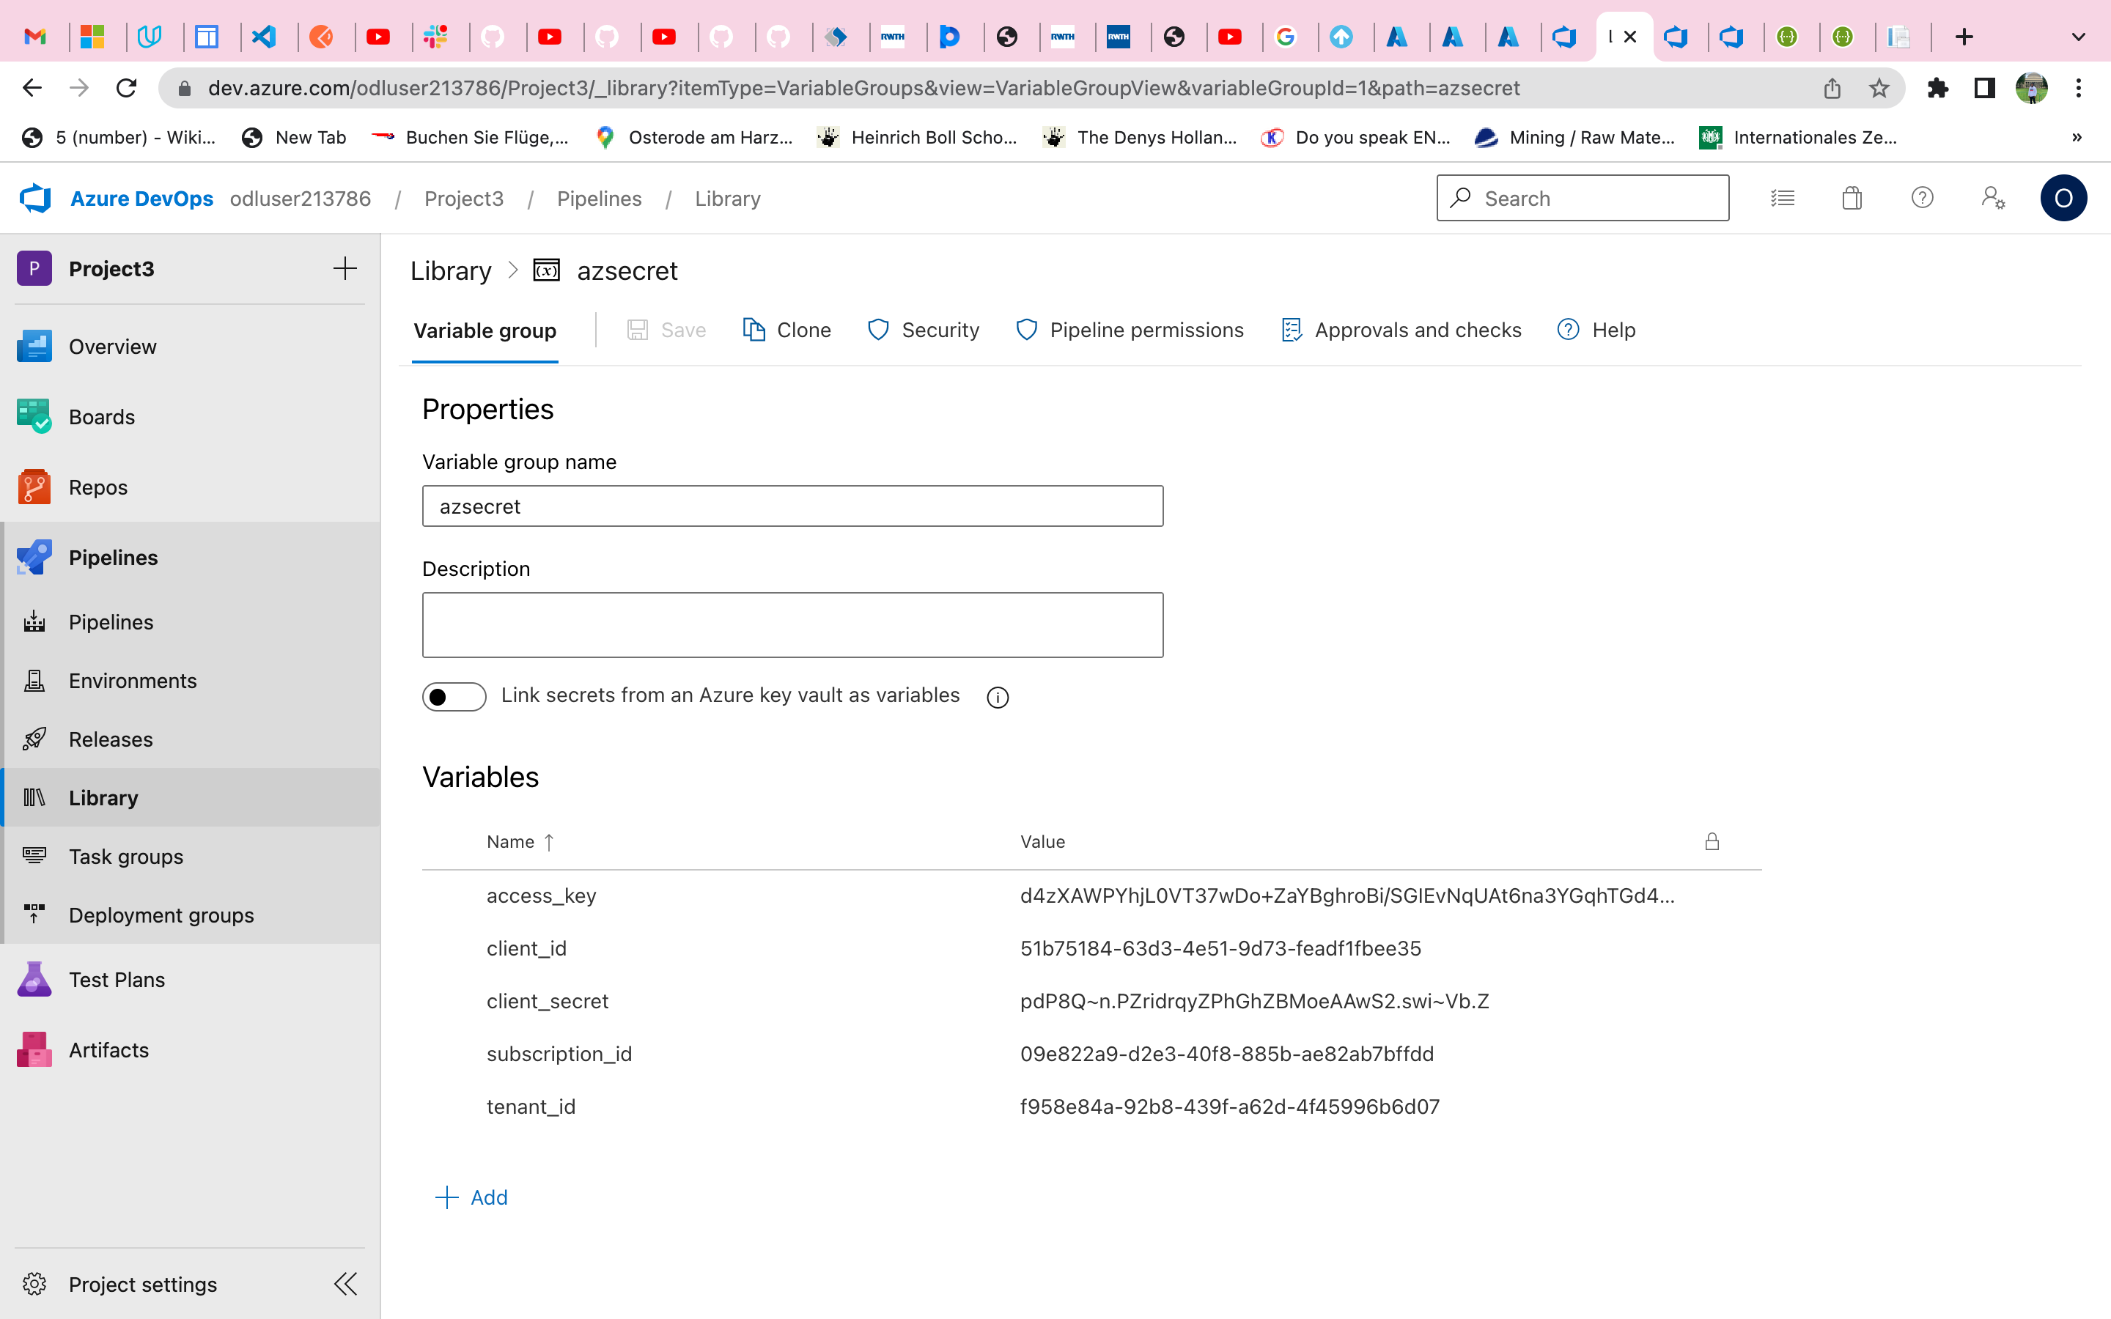Open Deployment groups

[x=161, y=915]
